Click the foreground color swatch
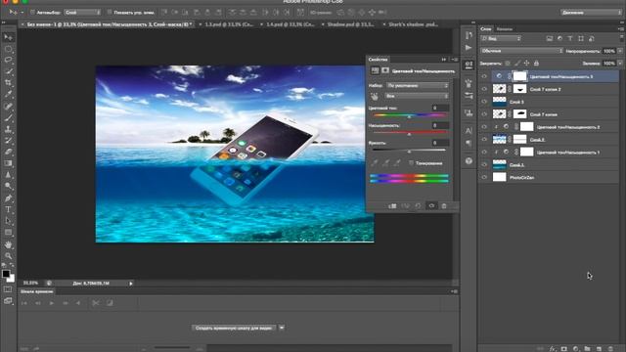Image resolution: width=626 pixels, height=352 pixels. 6,274
